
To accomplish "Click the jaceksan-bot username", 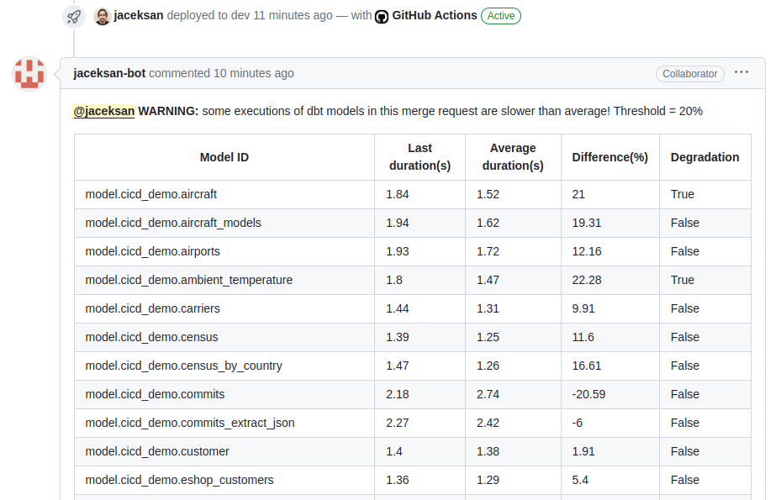I will pyautogui.click(x=109, y=72).
